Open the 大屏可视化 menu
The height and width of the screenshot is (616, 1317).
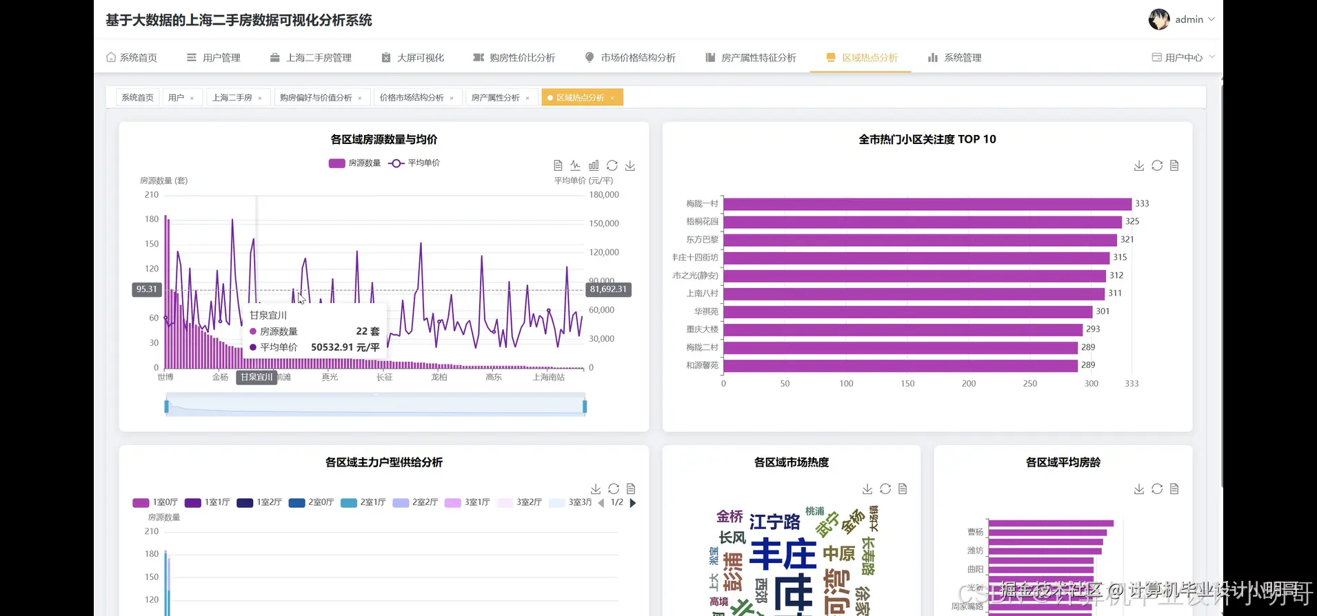pyautogui.click(x=413, y=57)
